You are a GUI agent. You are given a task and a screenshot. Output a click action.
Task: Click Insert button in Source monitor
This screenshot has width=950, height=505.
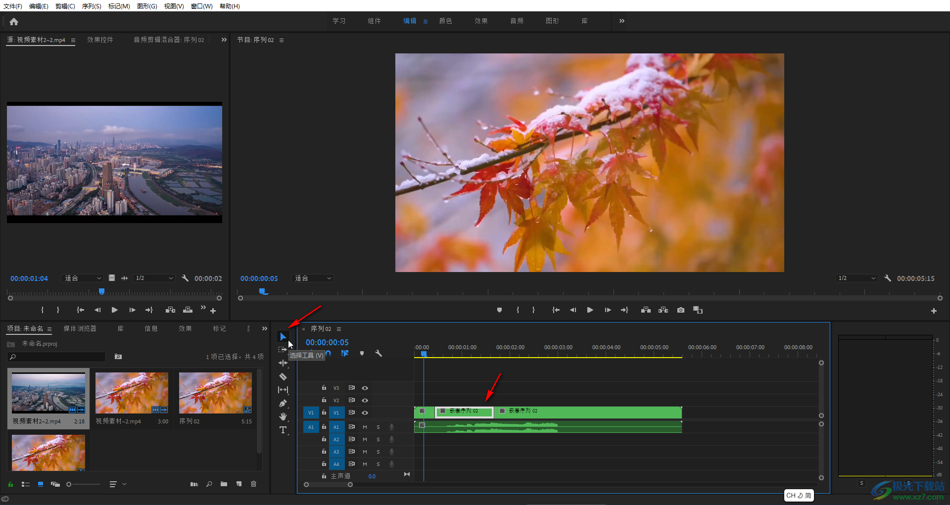click(x=170, y=310)
